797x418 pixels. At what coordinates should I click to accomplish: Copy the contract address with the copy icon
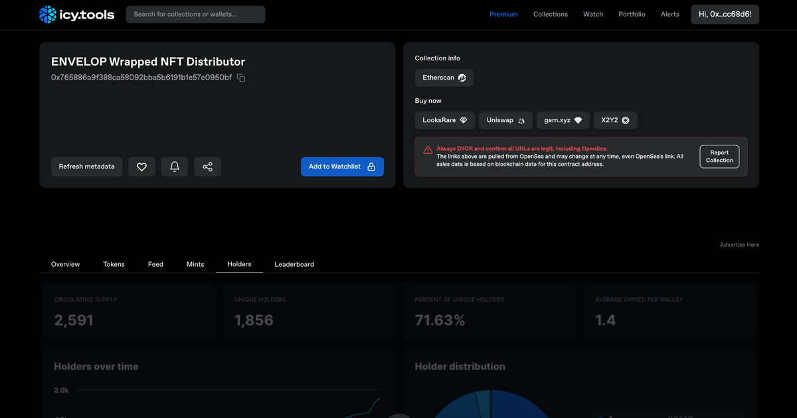pyautogui.click(x=241, y=78)
